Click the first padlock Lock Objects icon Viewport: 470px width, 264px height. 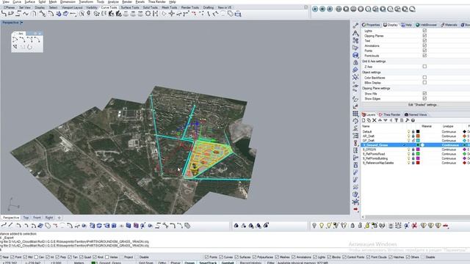pos(352,226)
